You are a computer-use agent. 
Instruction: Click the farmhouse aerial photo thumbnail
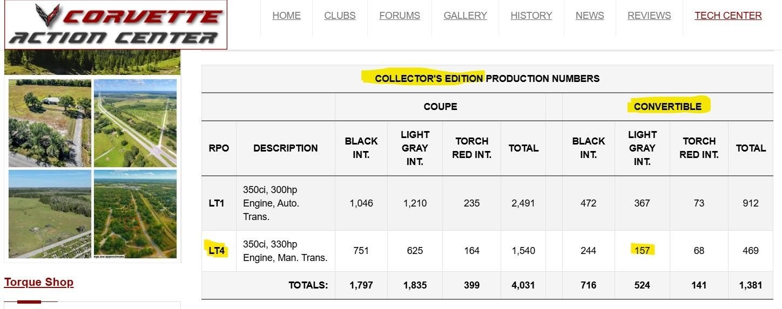(x=50, y=123)
